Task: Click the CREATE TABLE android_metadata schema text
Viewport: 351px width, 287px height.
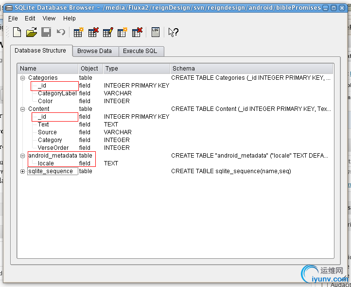Action: 249,156
